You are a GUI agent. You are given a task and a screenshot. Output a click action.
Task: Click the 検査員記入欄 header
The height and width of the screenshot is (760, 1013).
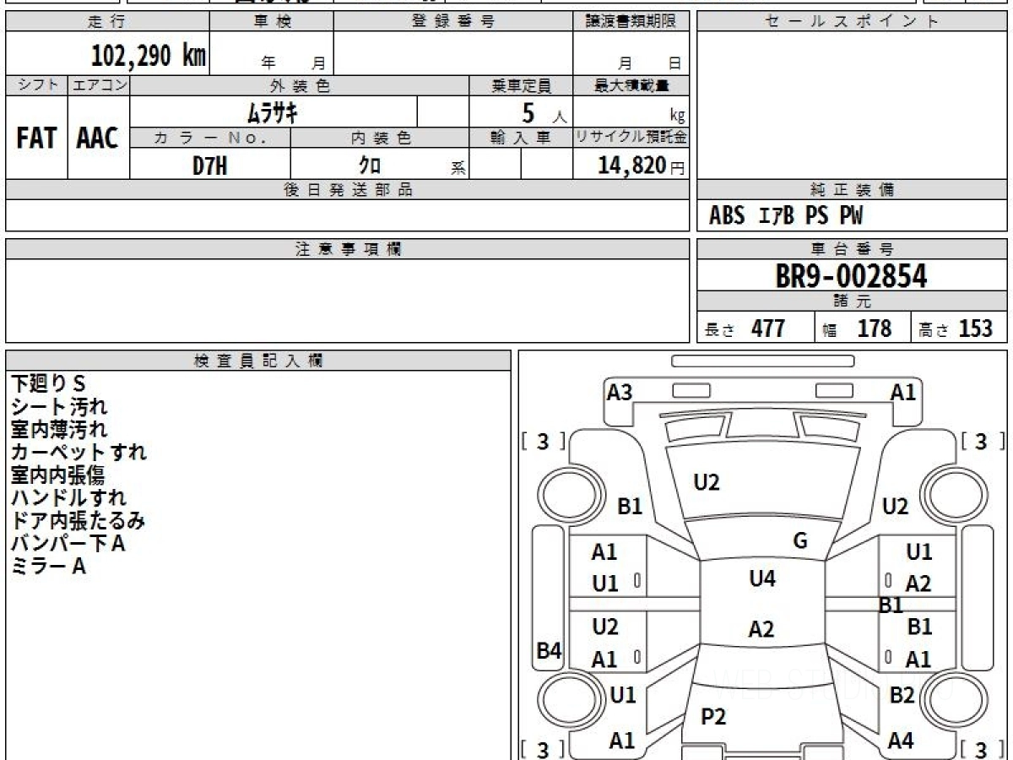[x=258, y=361]
